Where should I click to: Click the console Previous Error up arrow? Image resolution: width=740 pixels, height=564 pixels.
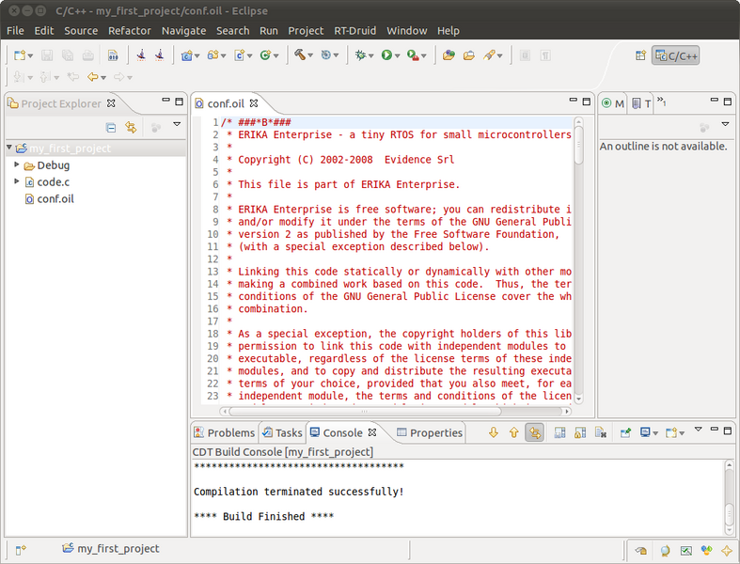pyautogui.click(x=514, y=432)
